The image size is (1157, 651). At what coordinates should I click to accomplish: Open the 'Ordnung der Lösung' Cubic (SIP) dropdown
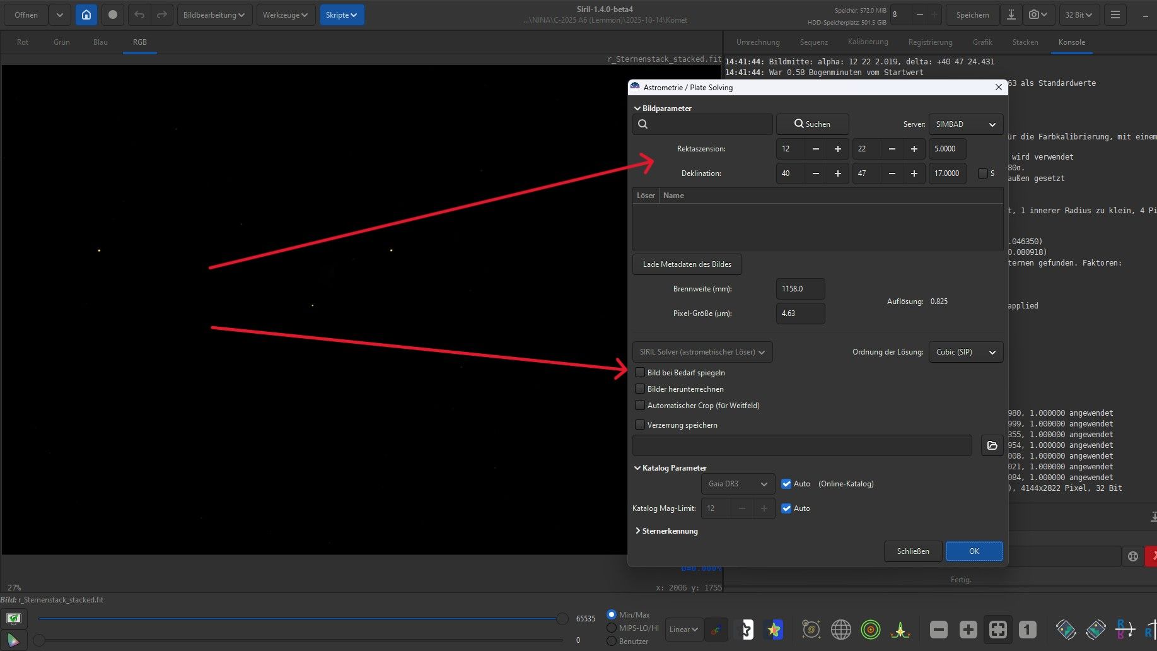(965, 352)
